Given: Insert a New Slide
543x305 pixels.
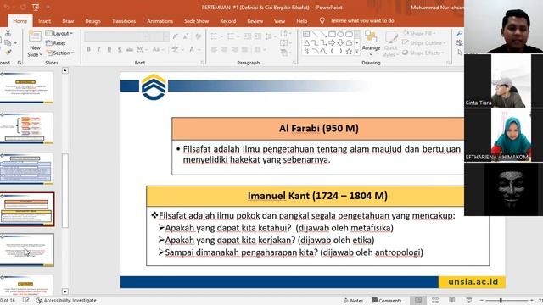Looking at the screenshot, I should (35, 44).
